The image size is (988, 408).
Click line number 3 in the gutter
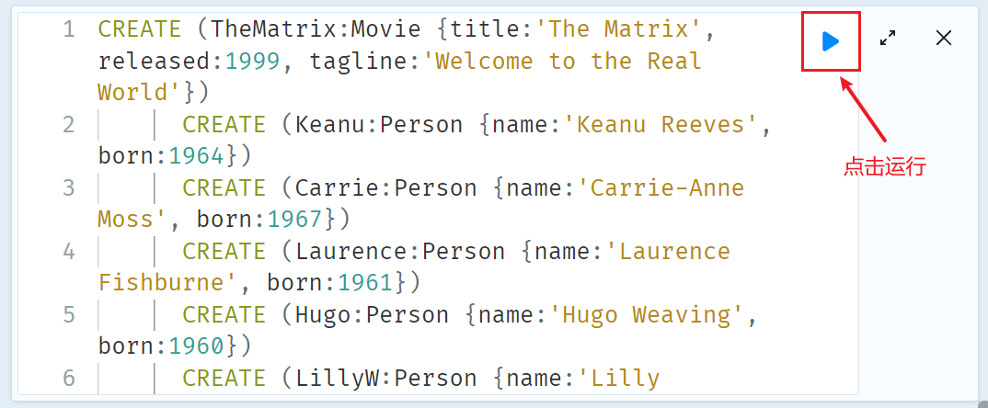(x=69, y=187)
